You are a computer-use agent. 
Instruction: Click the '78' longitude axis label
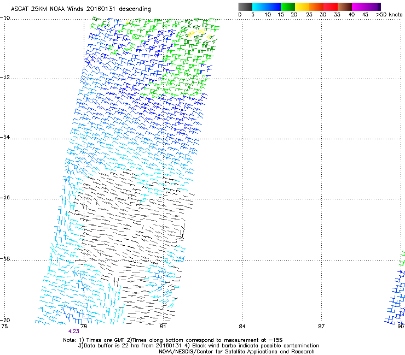pos(84,327)
